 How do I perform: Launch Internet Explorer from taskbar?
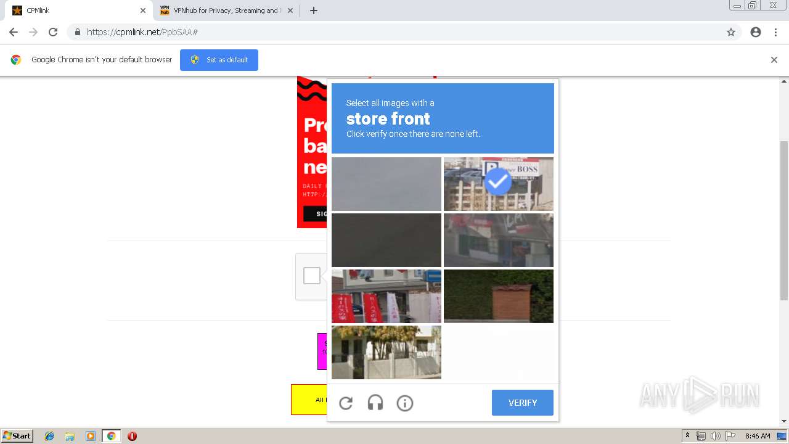point(49,436)
